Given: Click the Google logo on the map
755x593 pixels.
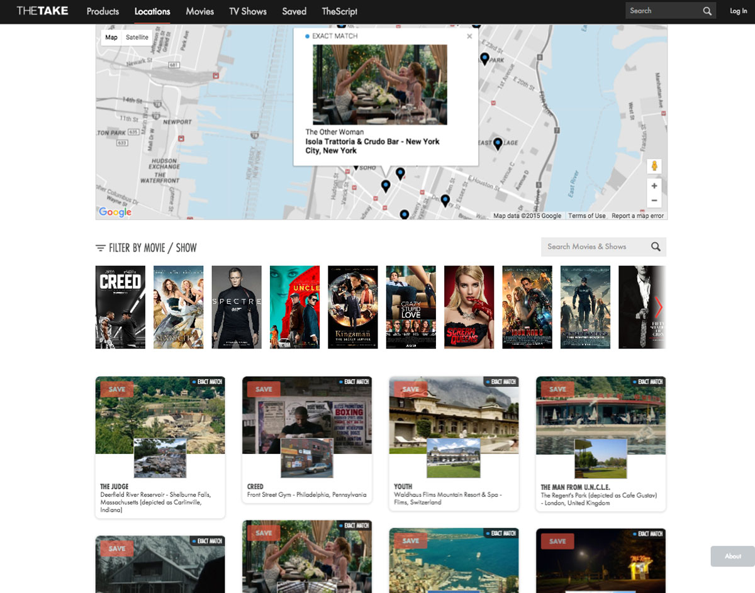Looking at the screenshot, I should click(115, 212).
